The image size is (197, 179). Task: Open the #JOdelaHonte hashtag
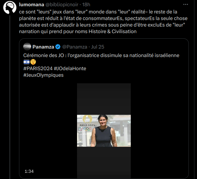tap(70, 69)
